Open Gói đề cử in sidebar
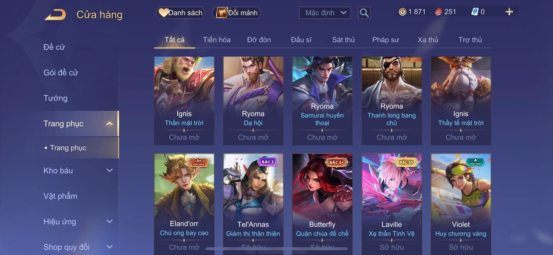This screenshot has height=255, width=553. click(61, 73)
